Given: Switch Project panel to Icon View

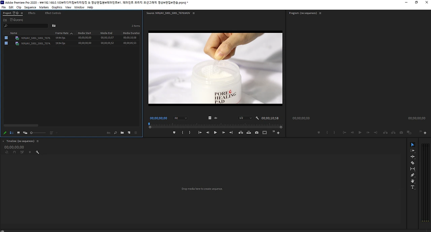Looking at the screenshot, I should [x=18, y=133].
